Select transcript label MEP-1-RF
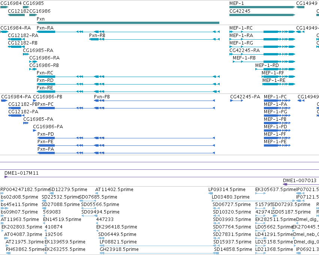Screen dimensions: 319x255 [x=273, y=73]
